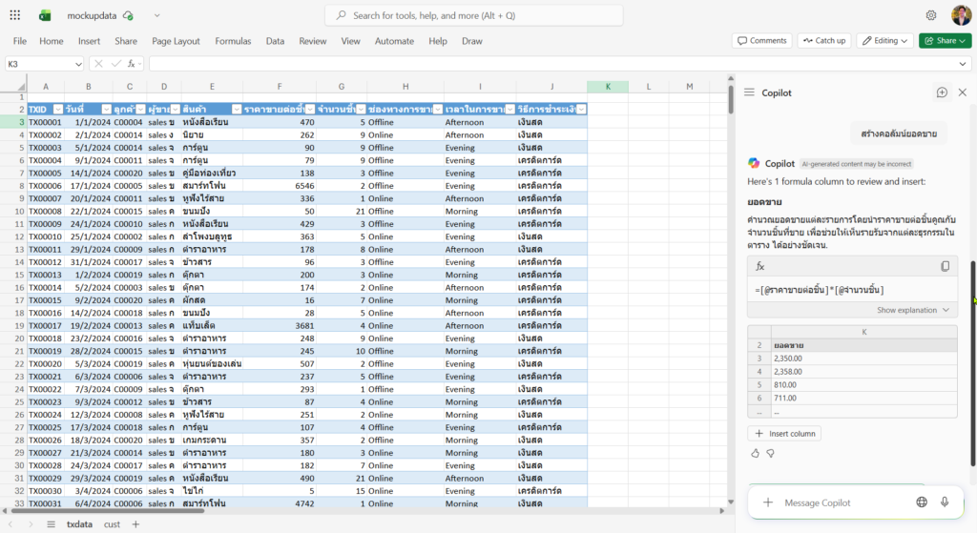This screenshot has width=977, height=533.
Task: Open the app launcher grid icon
Action: [x=15, y=15]
